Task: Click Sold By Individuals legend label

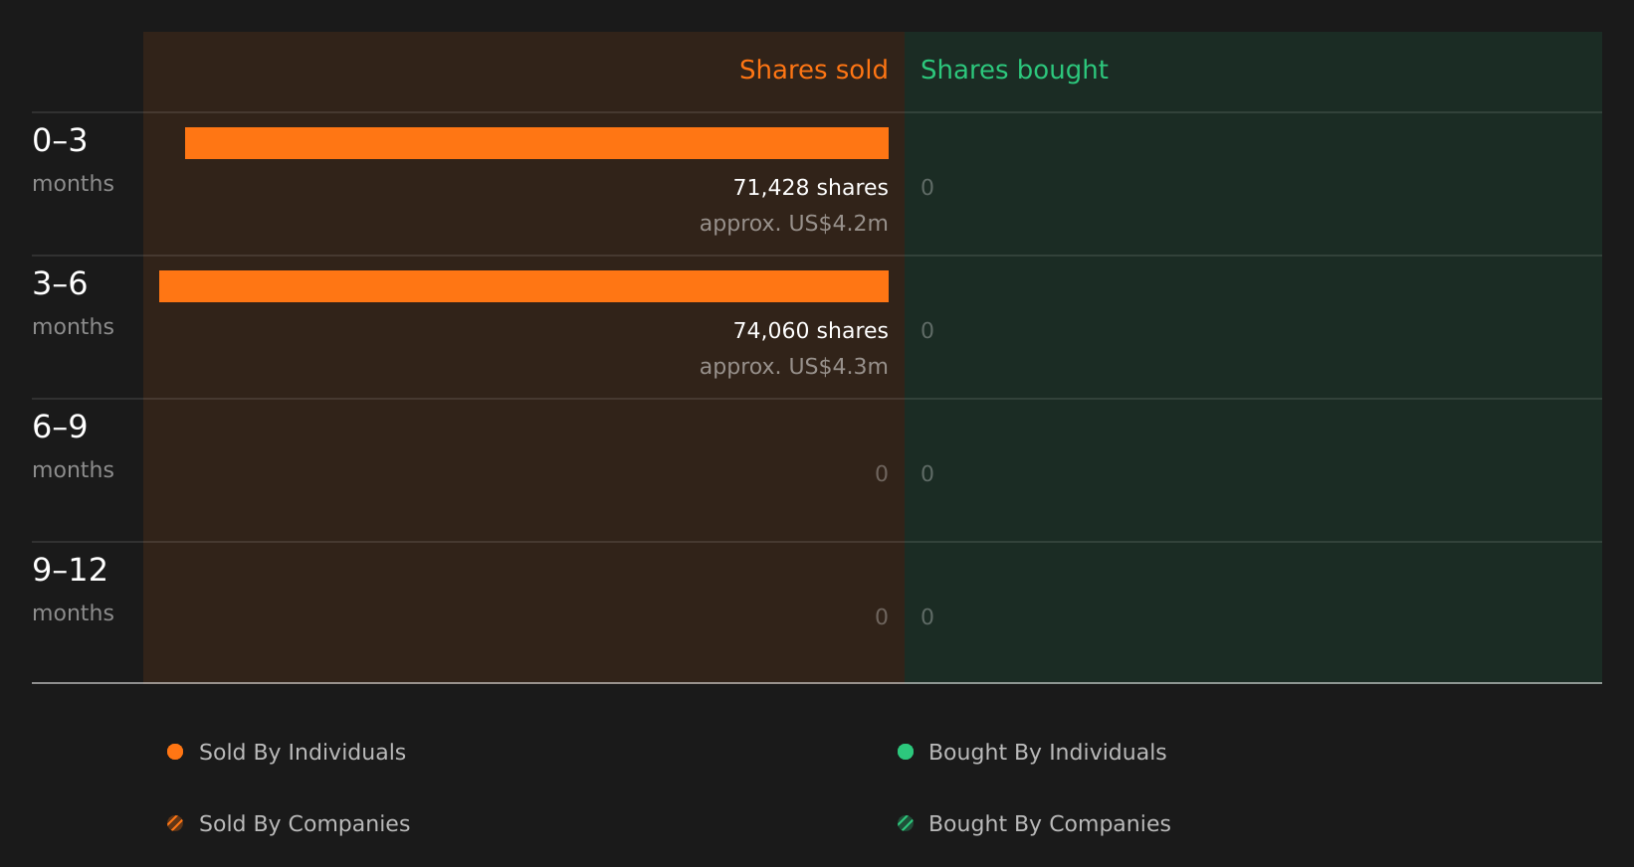Action: pyautogui.click(x=303, y=752)
